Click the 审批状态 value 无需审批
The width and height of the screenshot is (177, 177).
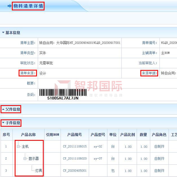pyautogui.click(x=46, y=63)
